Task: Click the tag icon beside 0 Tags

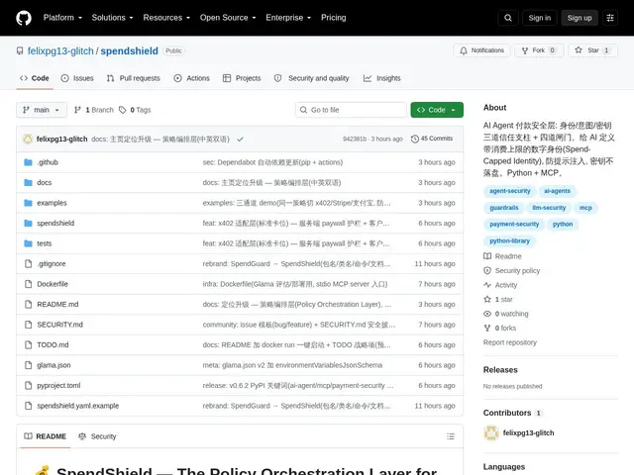Action: pos(122,110)
